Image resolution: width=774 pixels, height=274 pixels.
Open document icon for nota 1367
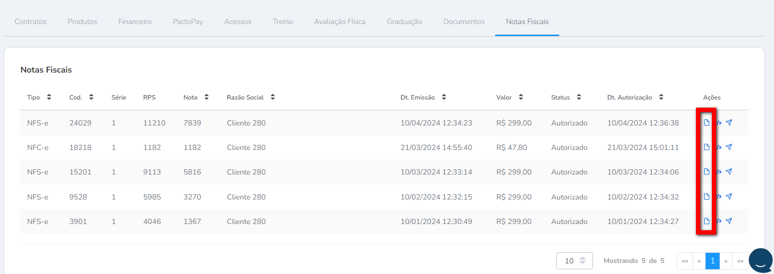point(706,221)
